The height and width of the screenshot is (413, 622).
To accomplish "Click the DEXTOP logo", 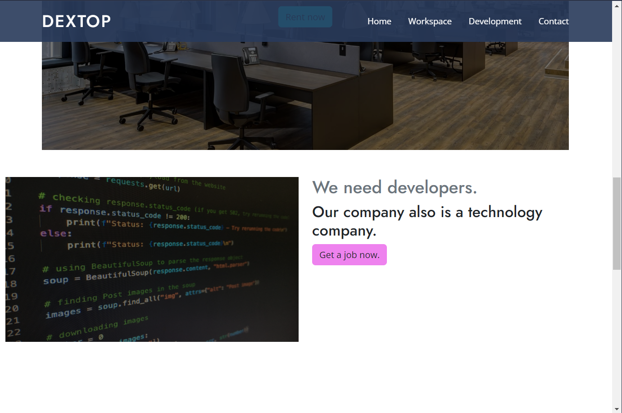I will click(x=76, y=21).
